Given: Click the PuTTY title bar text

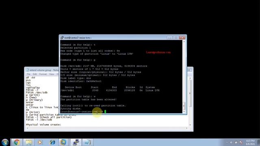Looking at the screenshot, I should [x=78, y=38].
